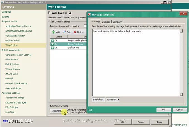Screen dimensions: 189x127
Task: Open Reports and Storages section
Action: (x=16, y=102)
